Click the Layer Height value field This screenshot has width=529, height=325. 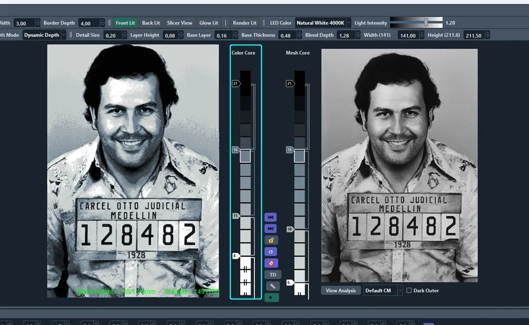click(x=171, y=35)
